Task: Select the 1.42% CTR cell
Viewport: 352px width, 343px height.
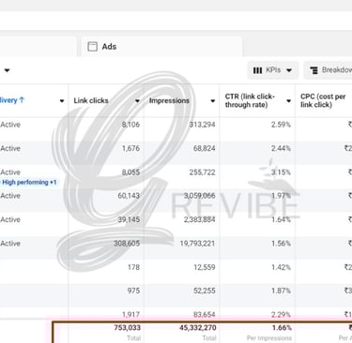Action: pos(281,267)
